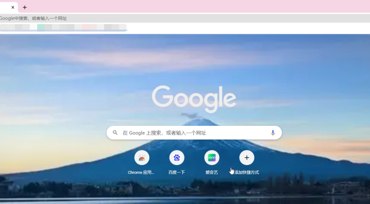Screen dimensions: 370x204
Task: Close the current browser tab
Action: point(13,7)
